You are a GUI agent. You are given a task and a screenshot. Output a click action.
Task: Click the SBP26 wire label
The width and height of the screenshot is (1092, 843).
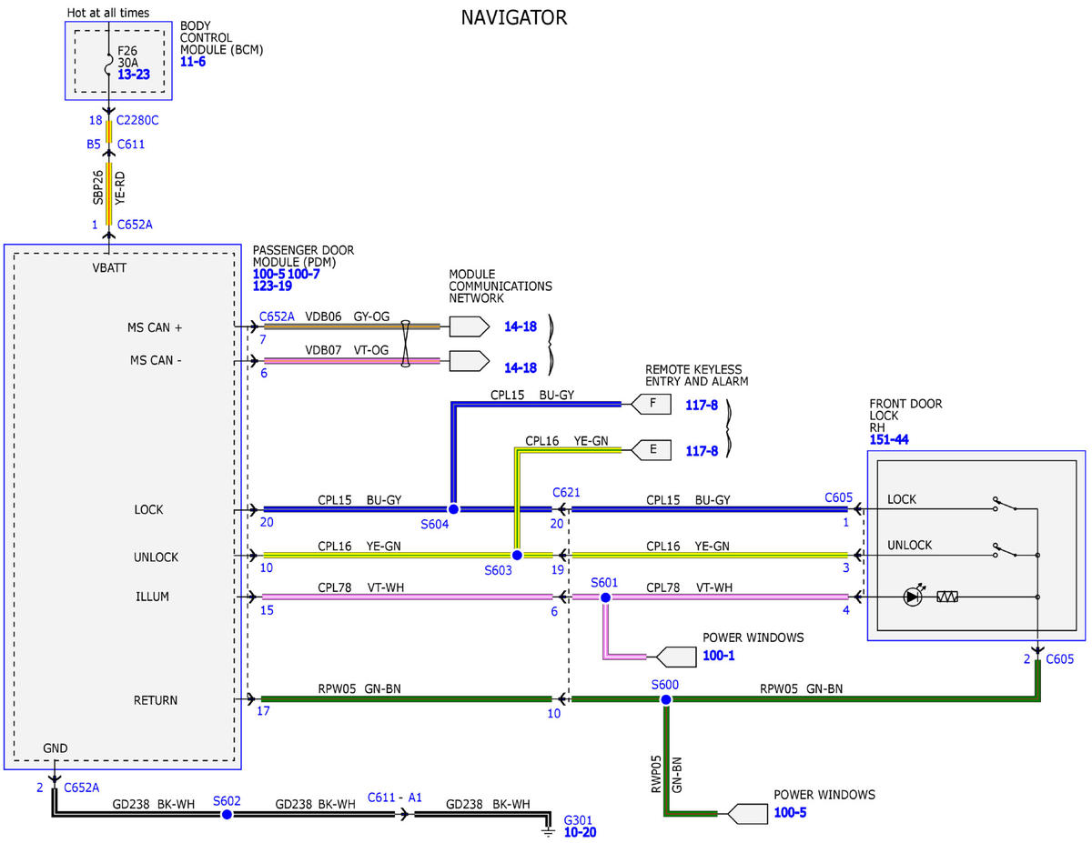pos(97,186)
